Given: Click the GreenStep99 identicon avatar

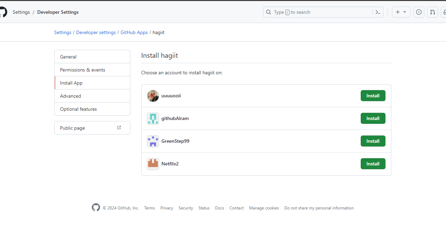Looking at the screenshot, I should (x=153, y=141).
